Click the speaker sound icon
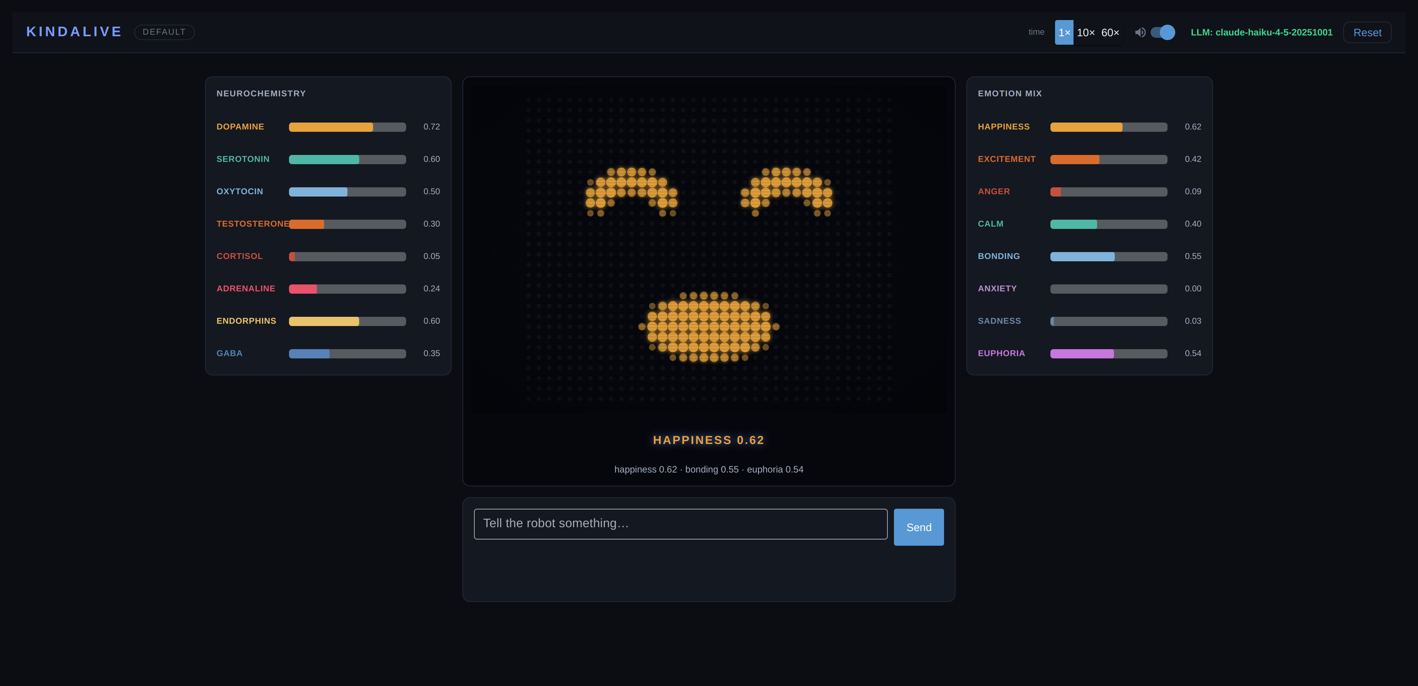1418x686 pixels. click(x=1140, y=32)
